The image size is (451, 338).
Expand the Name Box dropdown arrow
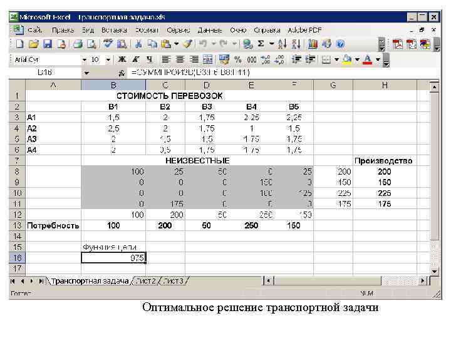(x=86, y=73)
